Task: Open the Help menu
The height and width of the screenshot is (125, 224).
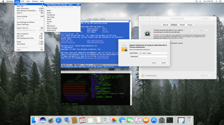Action: pyautogui.click(x=42, y=1)
